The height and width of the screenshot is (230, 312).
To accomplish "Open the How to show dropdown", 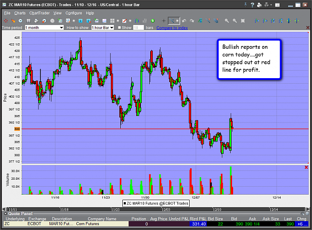I will [102, 27].
